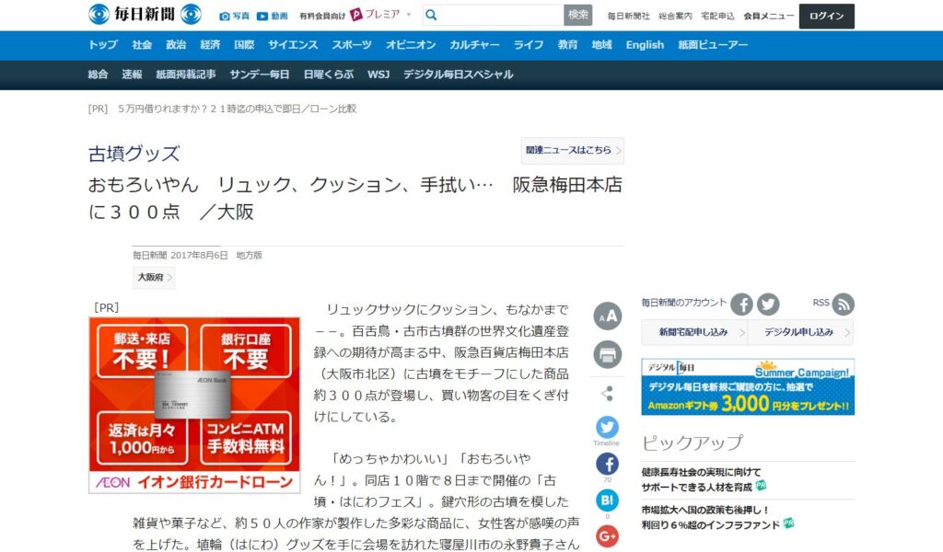Share the article on Facebook

(x=607, y=464)
